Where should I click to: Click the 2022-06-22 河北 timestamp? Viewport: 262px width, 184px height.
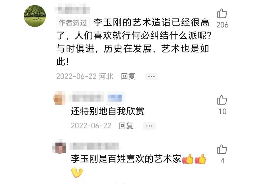tap(85, 77)
